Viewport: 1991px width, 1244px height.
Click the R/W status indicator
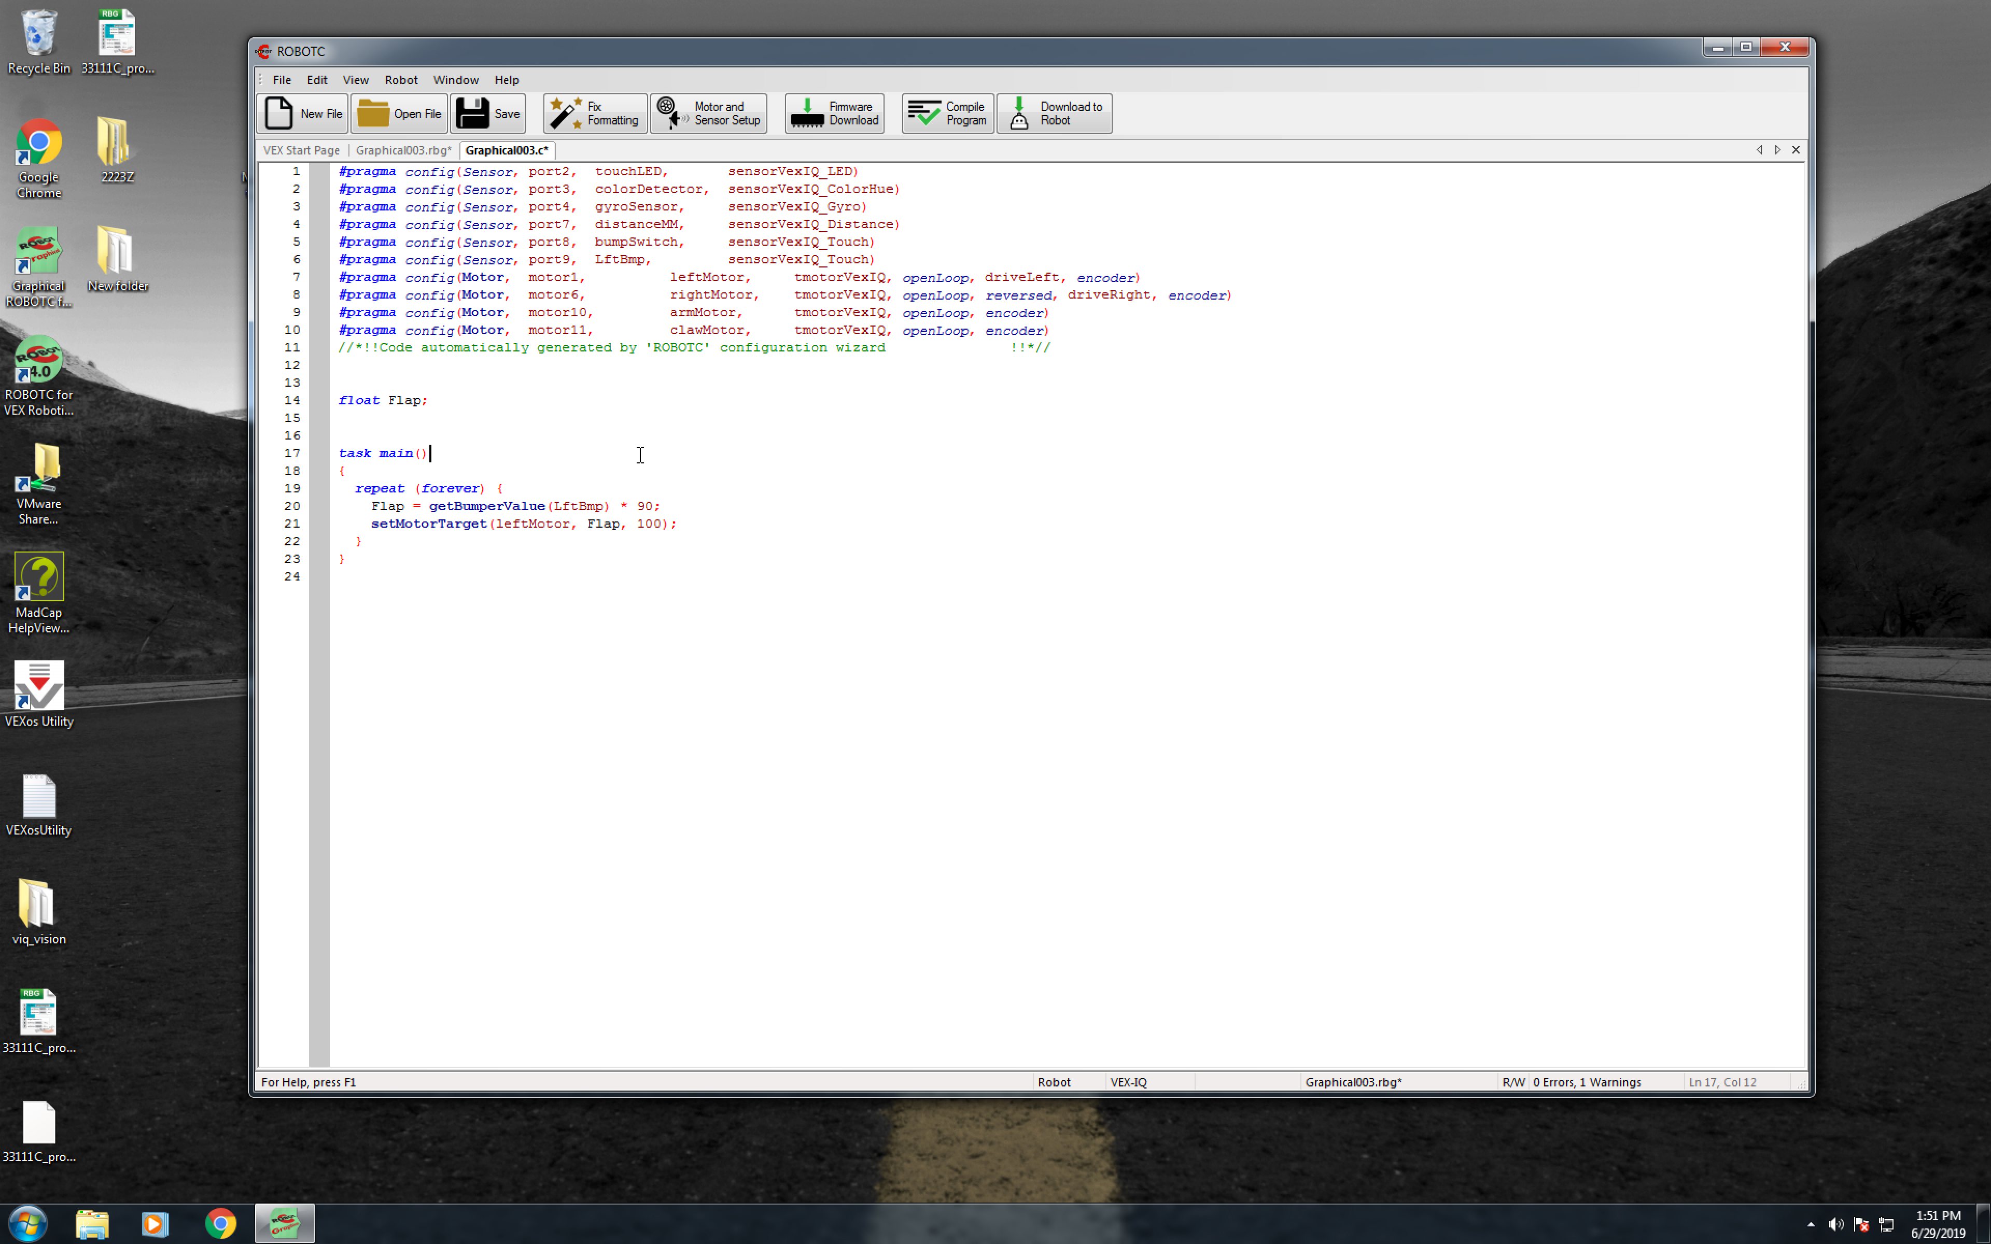1513,1082
